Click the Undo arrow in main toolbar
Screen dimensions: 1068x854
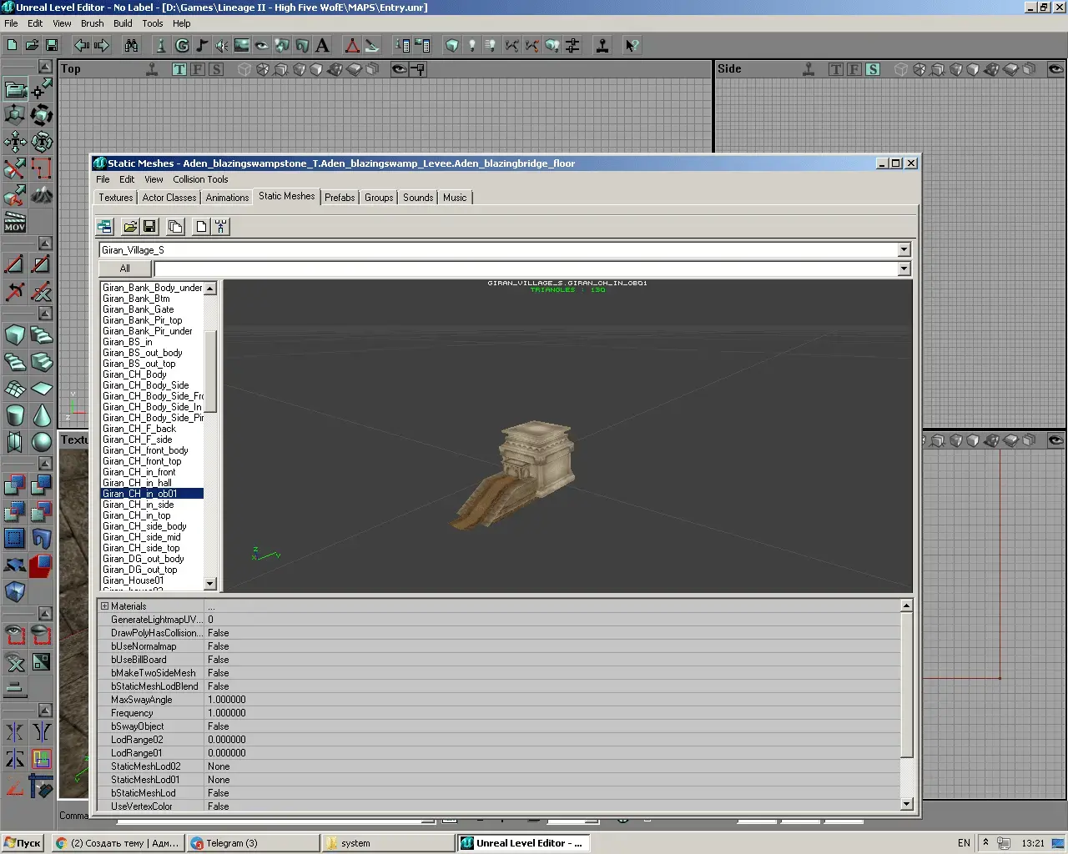tap(81, 46)
